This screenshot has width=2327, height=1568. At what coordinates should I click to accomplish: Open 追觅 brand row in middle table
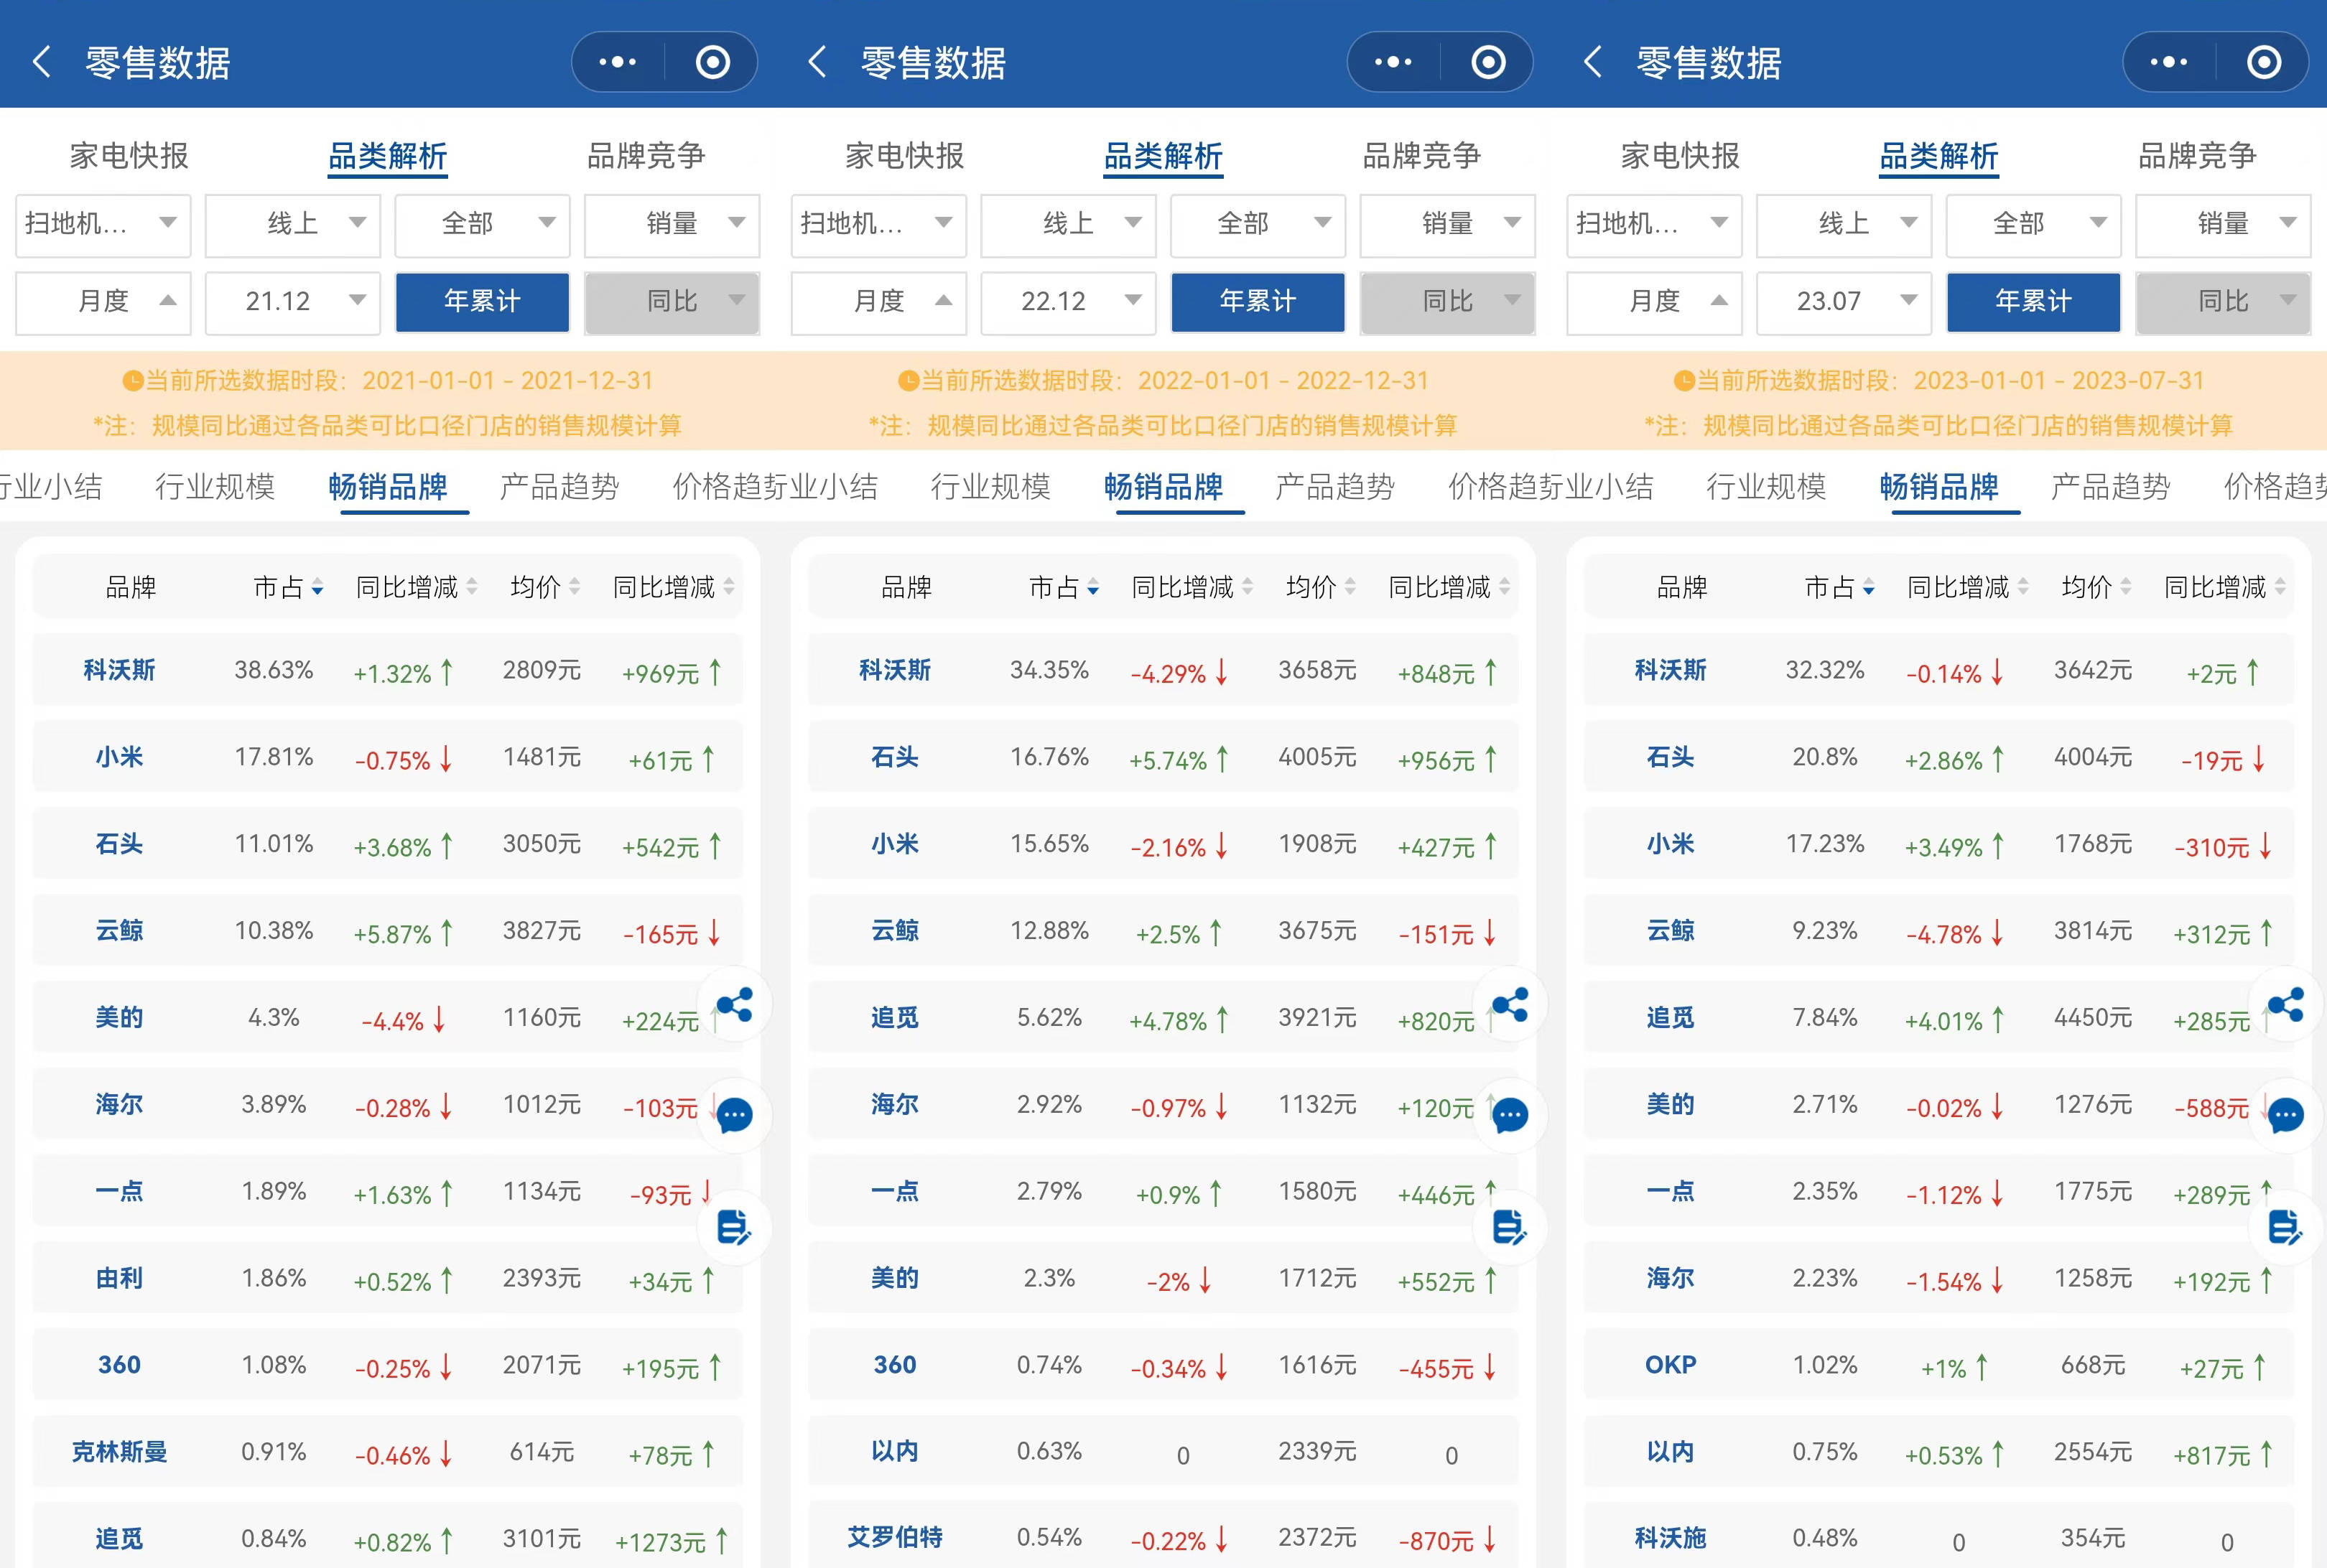click(x=894, y=1018)
